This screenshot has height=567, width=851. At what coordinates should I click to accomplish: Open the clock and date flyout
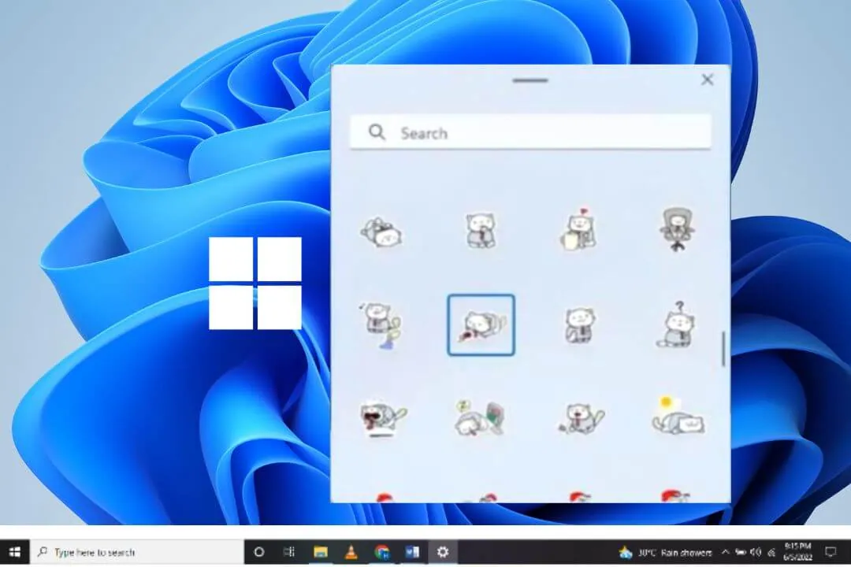(x=797, y=552)
